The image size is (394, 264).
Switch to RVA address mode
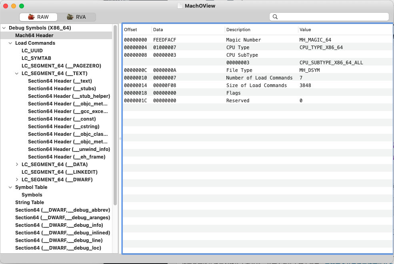click(76, 17)
